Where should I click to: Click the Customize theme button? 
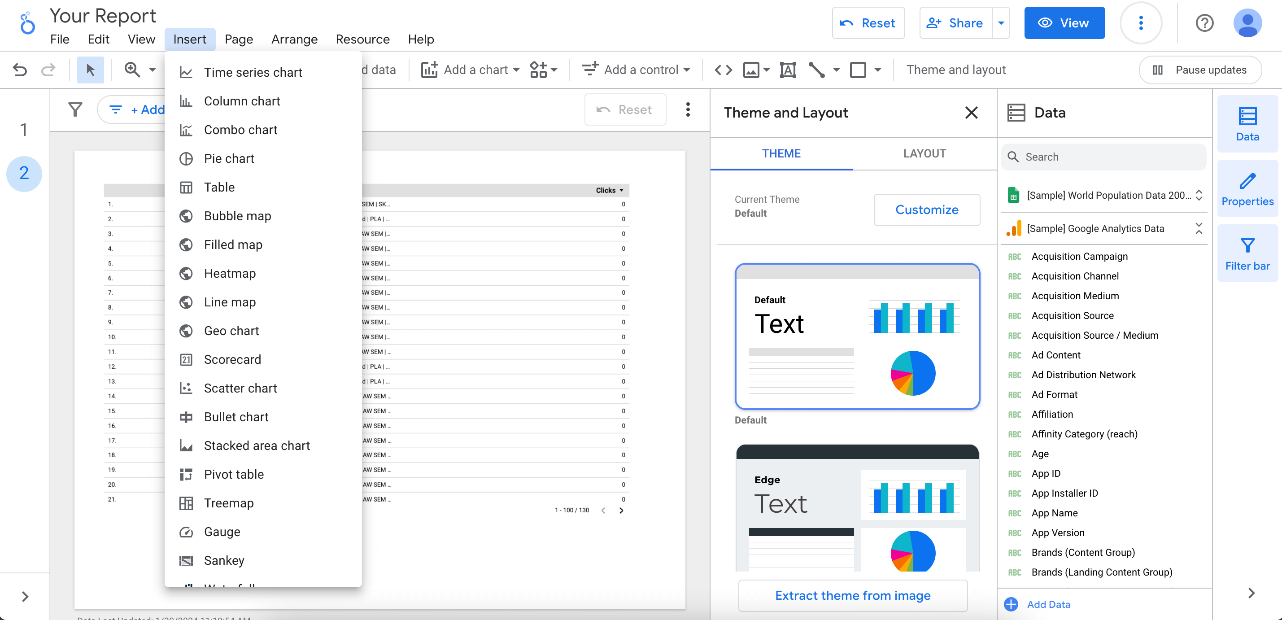point(926,210)
